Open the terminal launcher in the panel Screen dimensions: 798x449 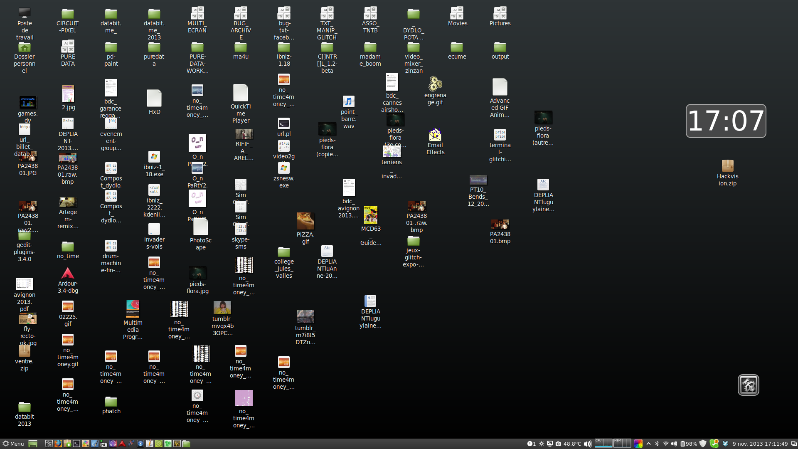point(76,444)
